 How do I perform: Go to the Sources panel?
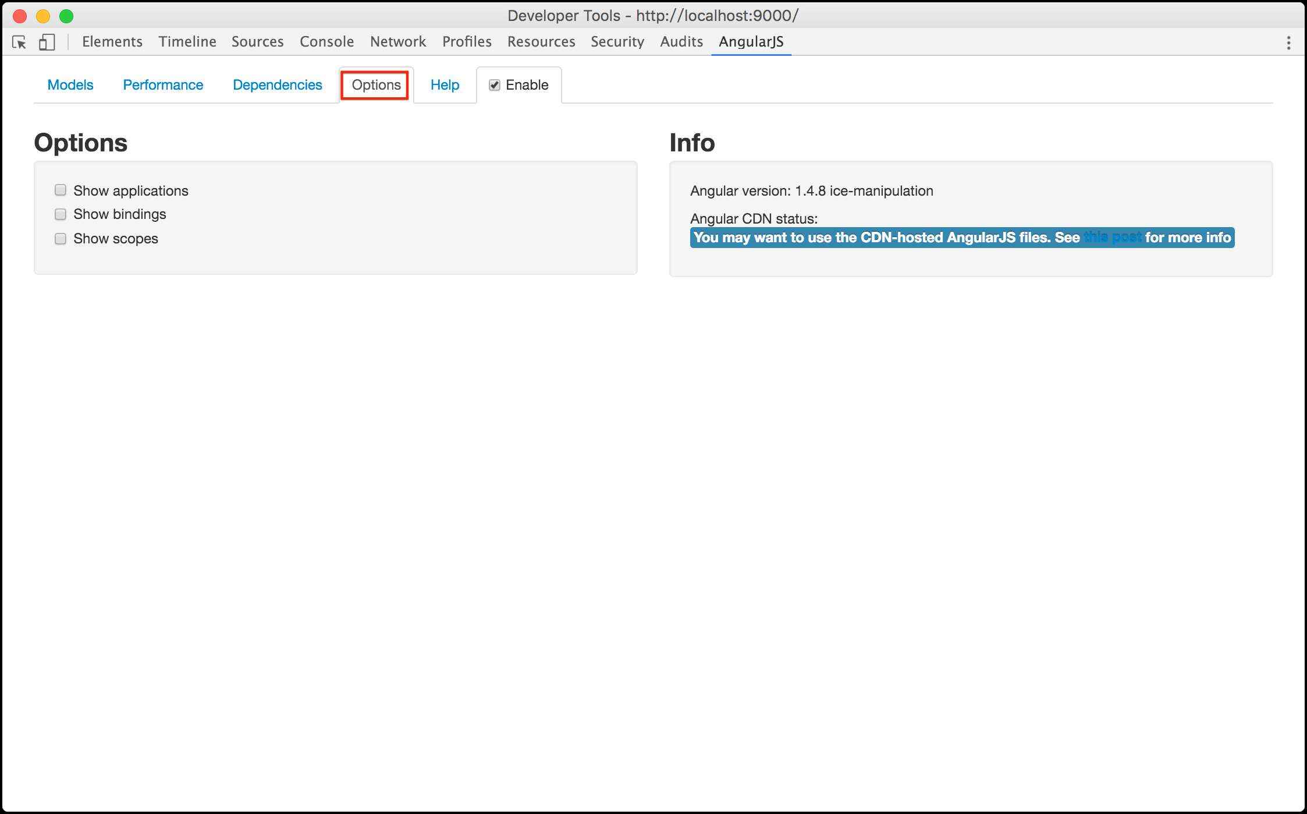tap(257, 42)
